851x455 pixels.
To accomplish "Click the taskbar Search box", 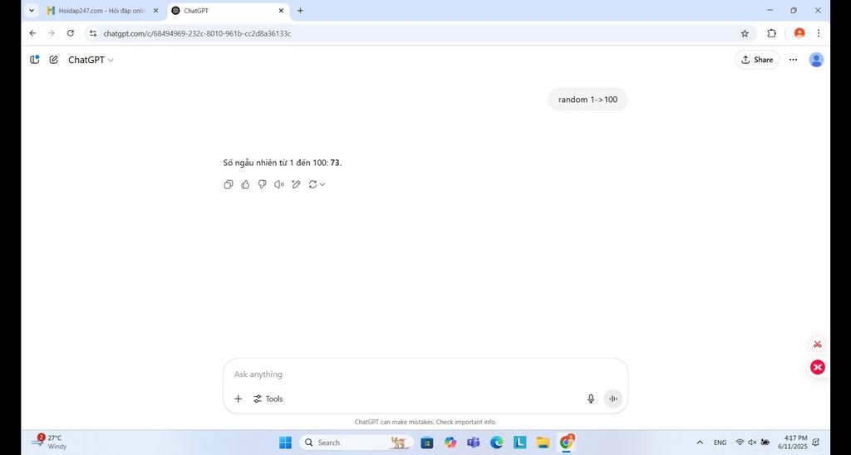I will coord(356,443).
